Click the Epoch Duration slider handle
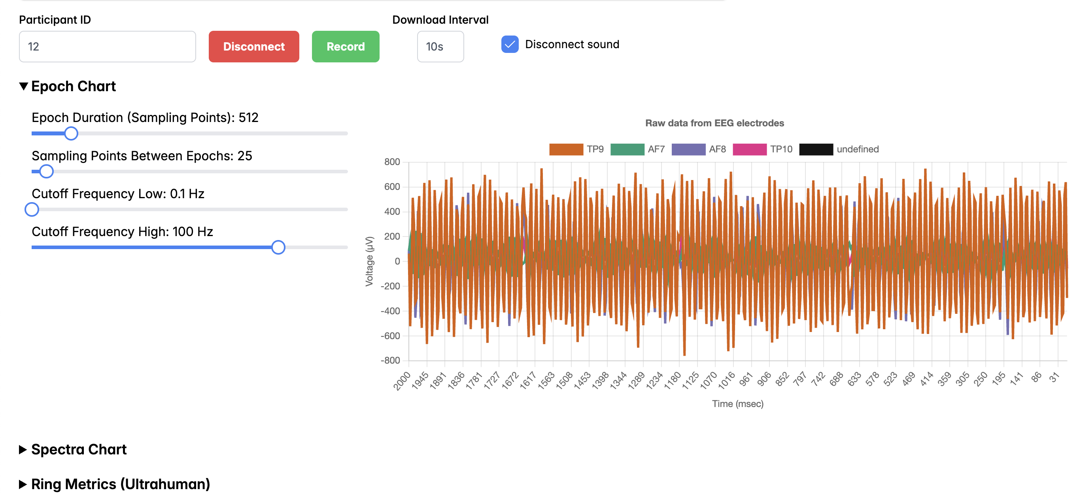The image size is (1081, 499). [x=71, y=134]
